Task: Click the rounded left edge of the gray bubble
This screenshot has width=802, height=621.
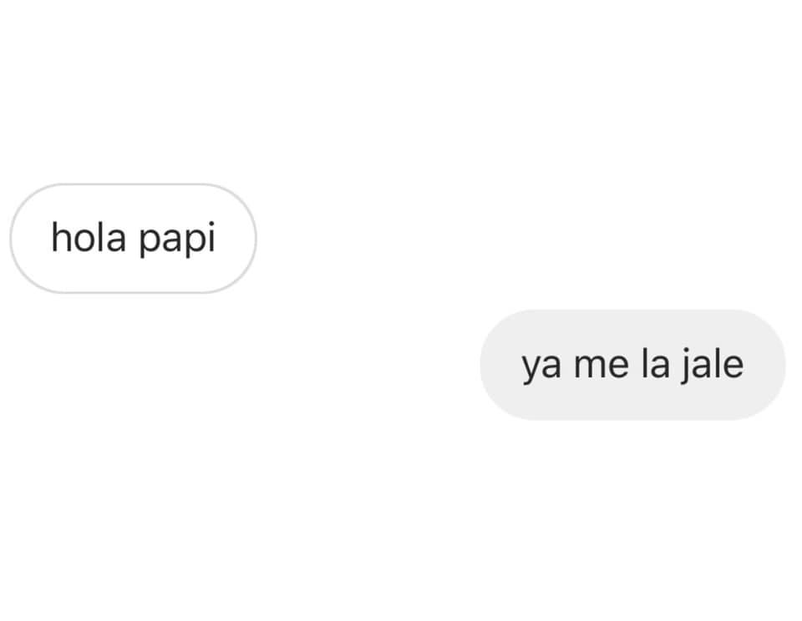Action: pos(491,365)
